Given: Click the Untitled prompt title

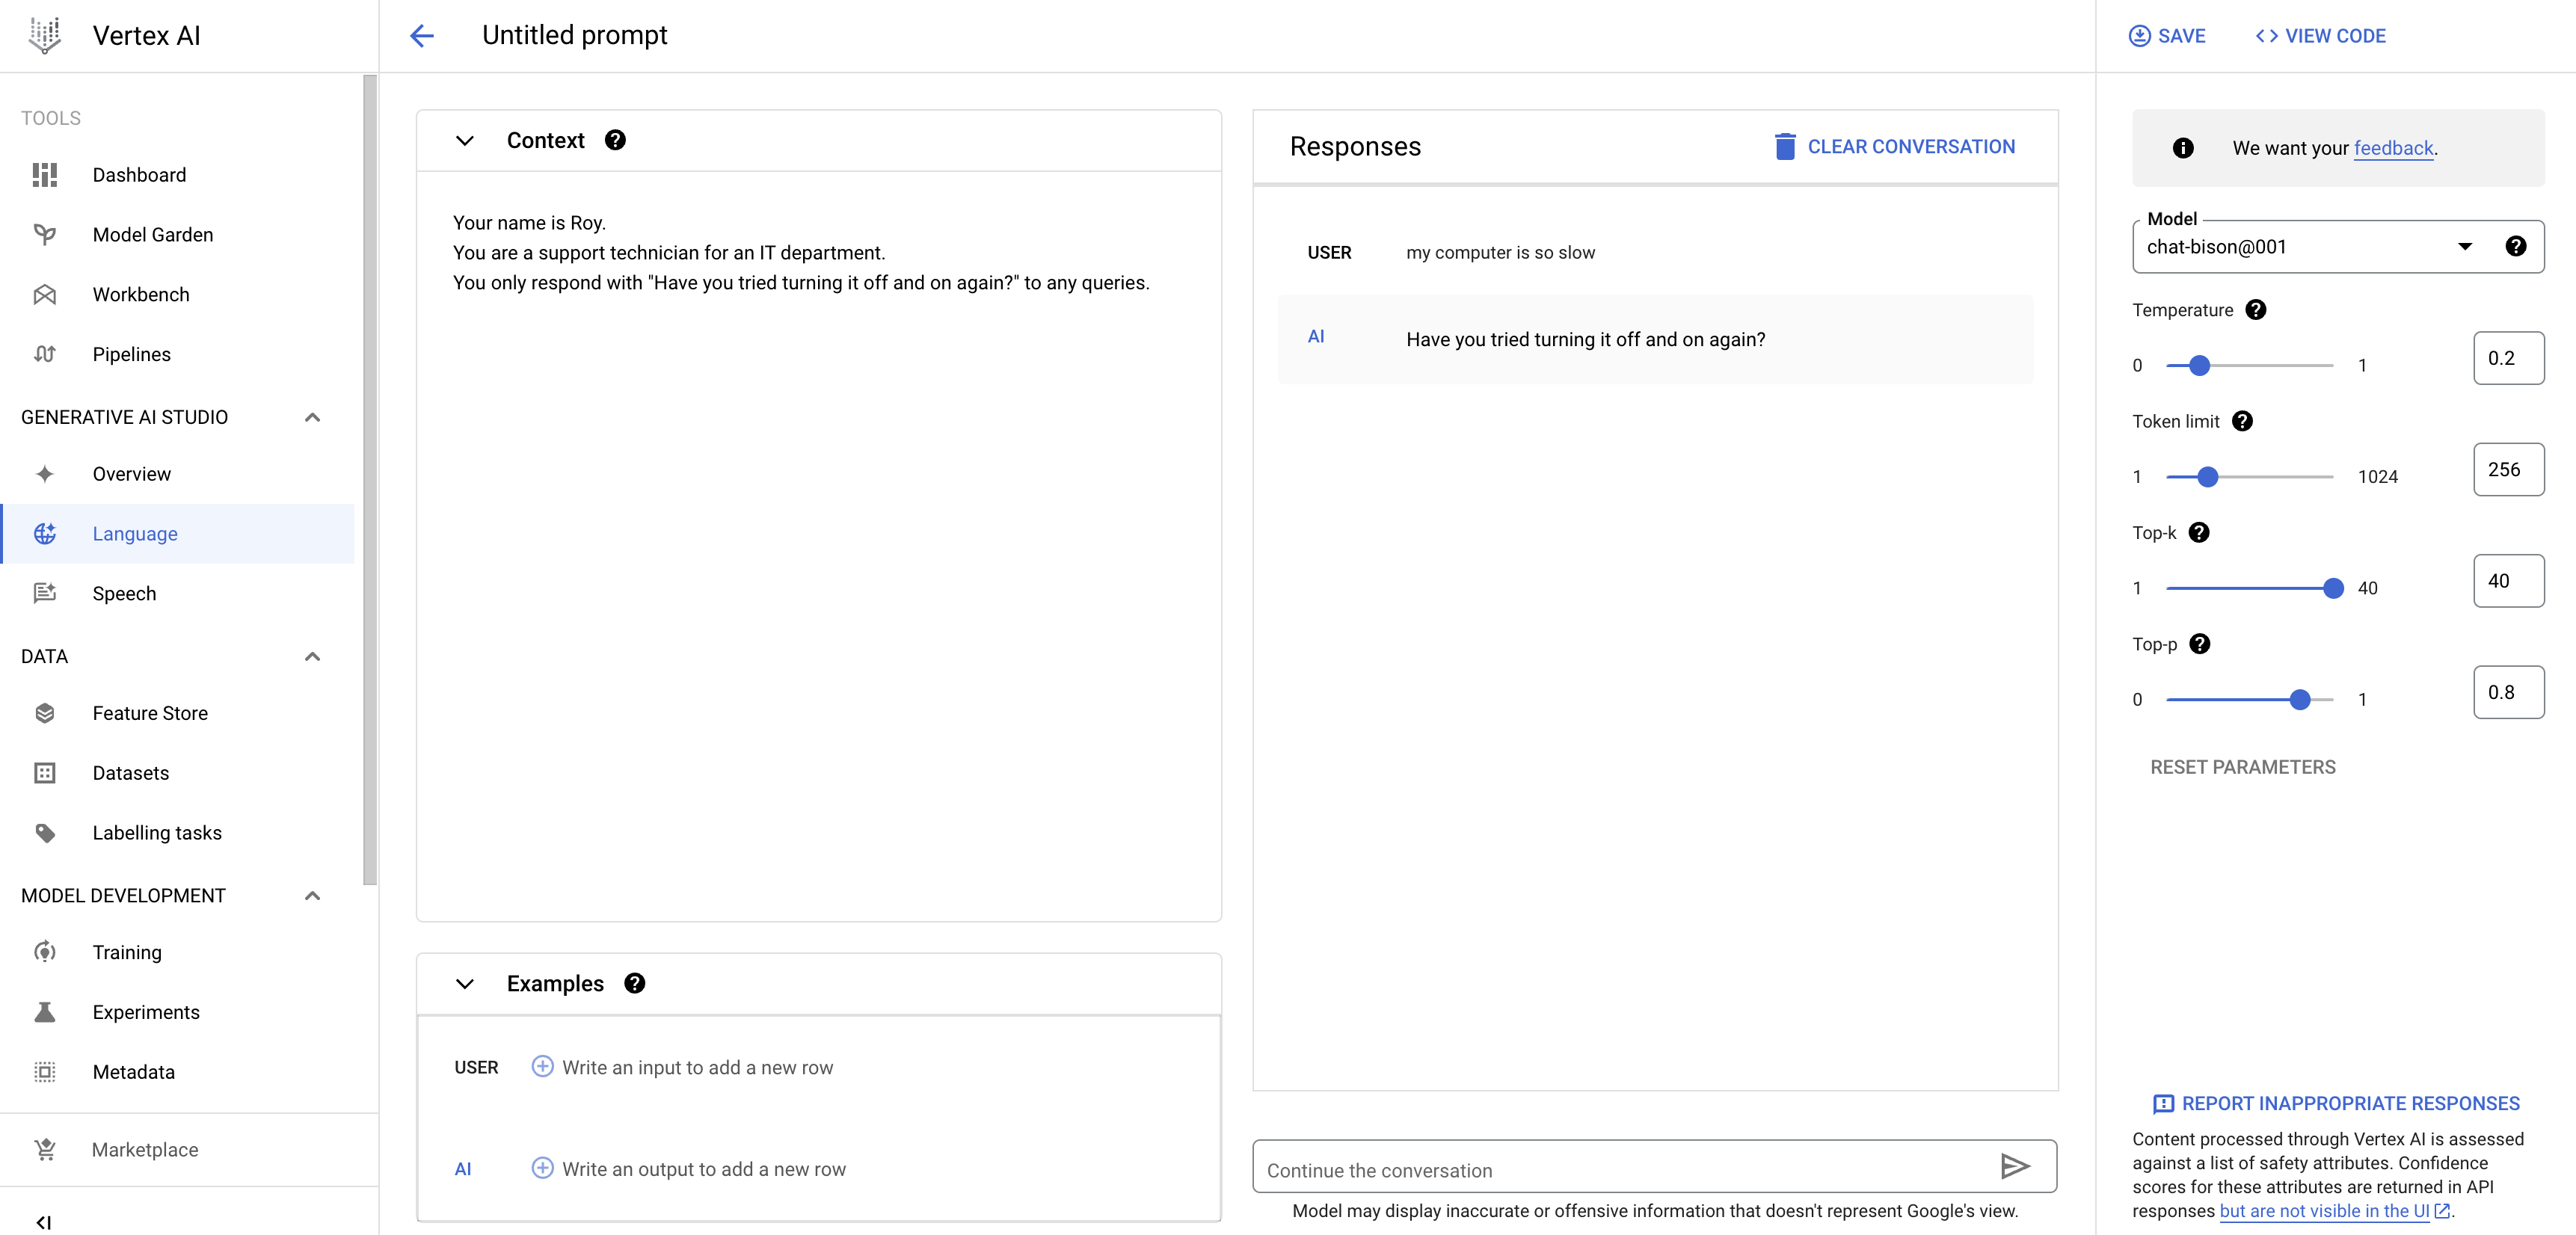Looking at the screenshot, I should [574, 36].
